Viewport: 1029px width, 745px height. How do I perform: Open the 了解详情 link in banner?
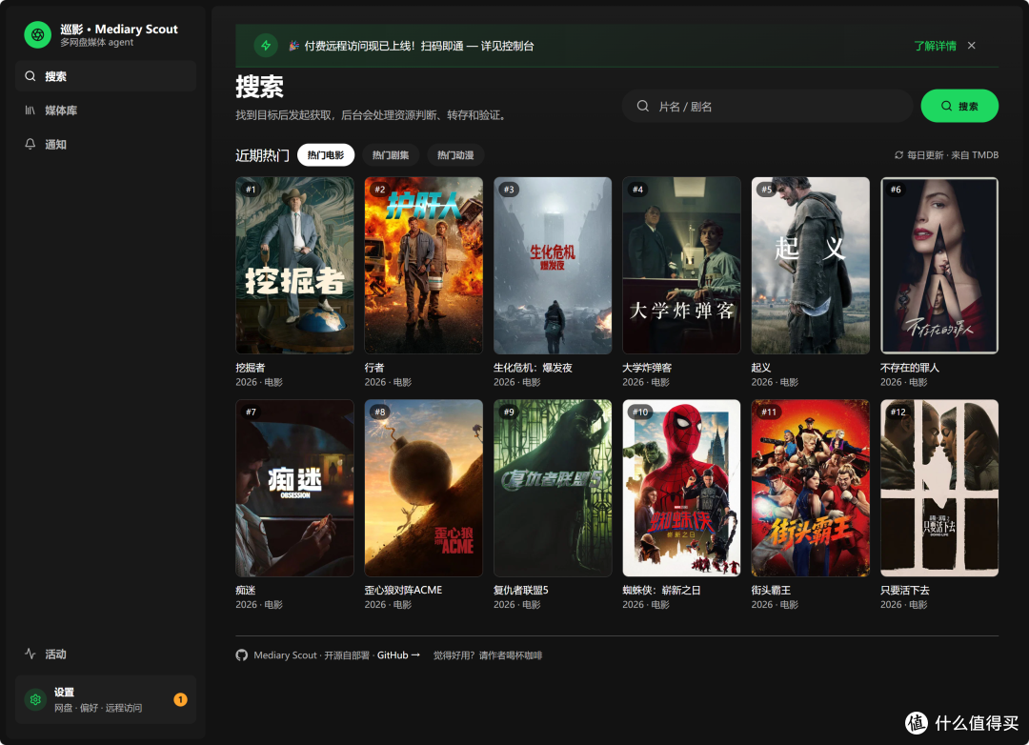[935, 46]
